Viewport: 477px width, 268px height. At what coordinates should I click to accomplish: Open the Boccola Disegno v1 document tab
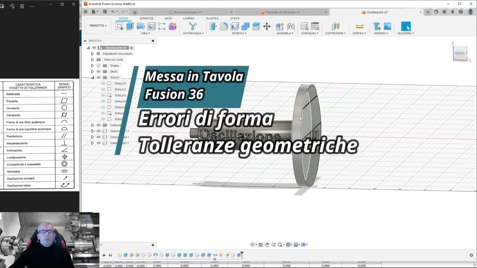click(x=187, y=12)
